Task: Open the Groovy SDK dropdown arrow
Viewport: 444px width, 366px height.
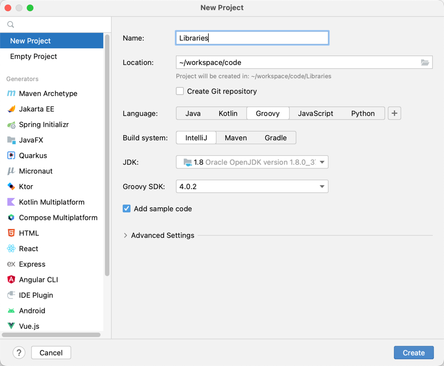Action: [322, 187]
